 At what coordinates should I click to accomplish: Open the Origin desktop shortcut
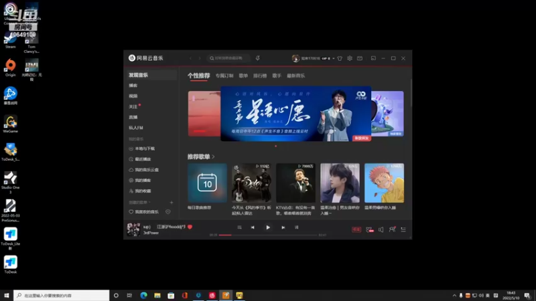pyautogui.click(x=10, y=68)
